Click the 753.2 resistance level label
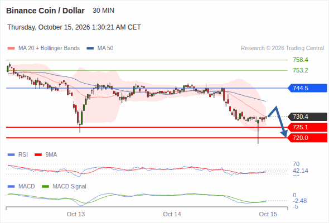The image size is (329, 223). coord(301,70)
